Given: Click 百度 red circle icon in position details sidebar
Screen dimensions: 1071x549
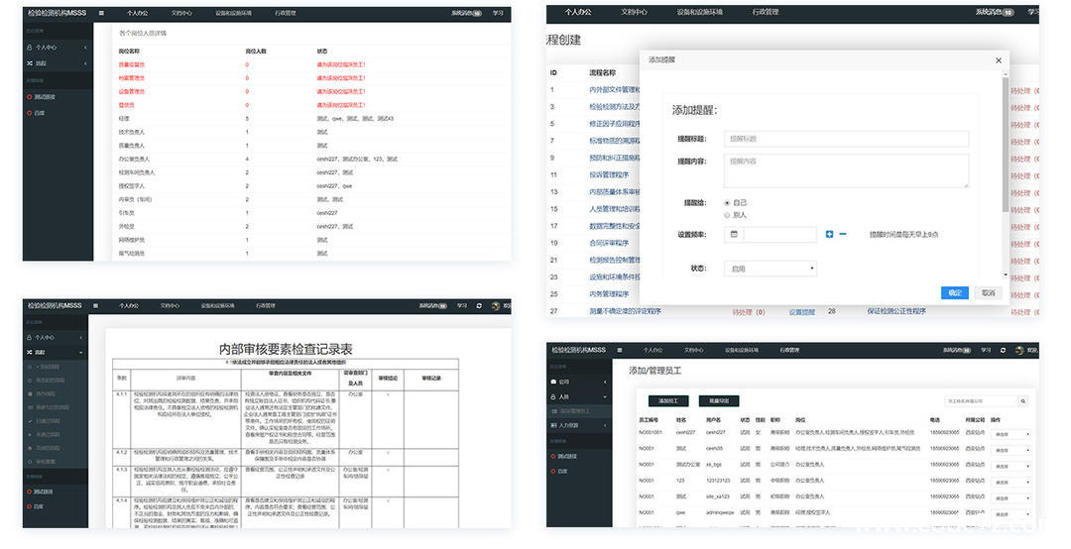Looking at the screenshot, I should point(30,113).
